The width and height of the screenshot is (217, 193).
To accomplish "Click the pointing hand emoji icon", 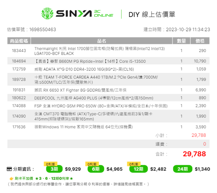I will (11, 178).
